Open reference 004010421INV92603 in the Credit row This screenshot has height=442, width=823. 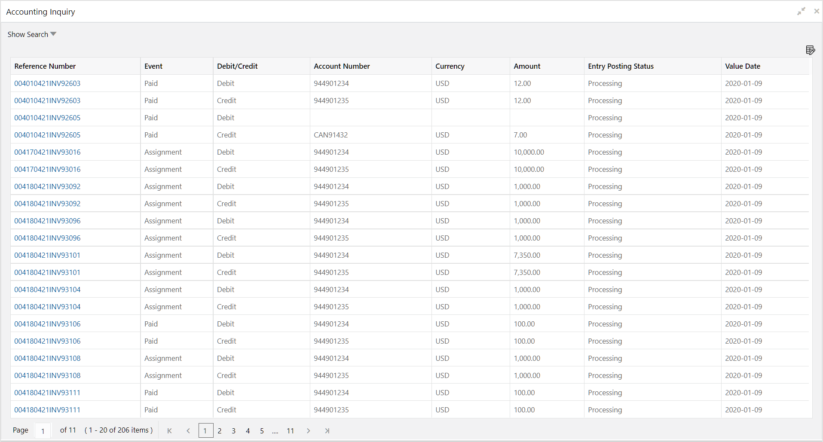tap(47, 101)
